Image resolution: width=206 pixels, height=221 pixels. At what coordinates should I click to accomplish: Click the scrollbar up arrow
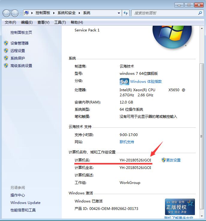pyautogui.click(x=202, y=29)
